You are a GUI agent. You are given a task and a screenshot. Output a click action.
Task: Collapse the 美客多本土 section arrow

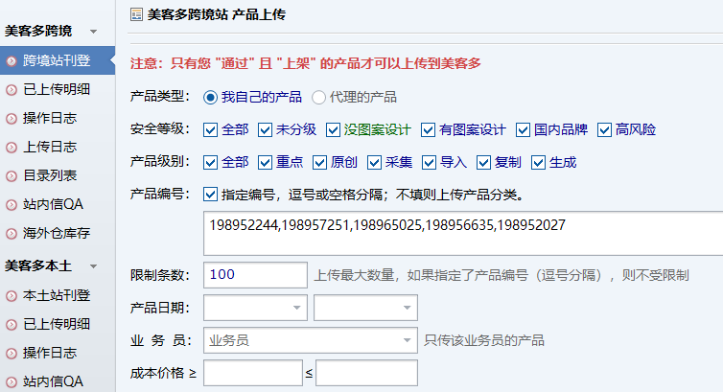[x=94, y=266]
